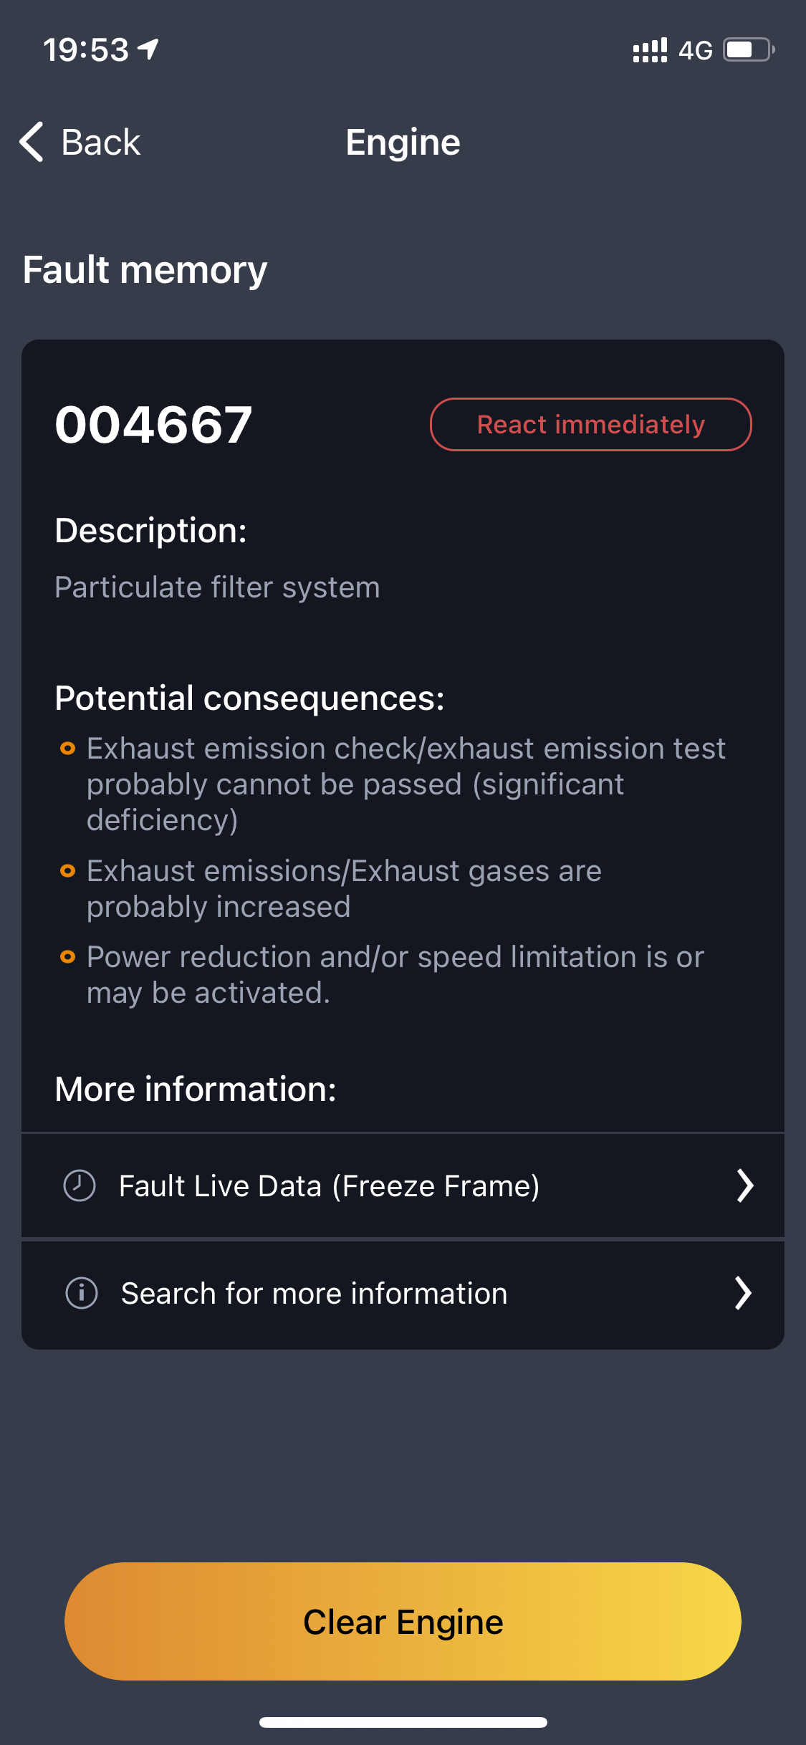The image size is (806, 1745).
Task: Tap the back chevron arrow icon
Action: point(32,142)
